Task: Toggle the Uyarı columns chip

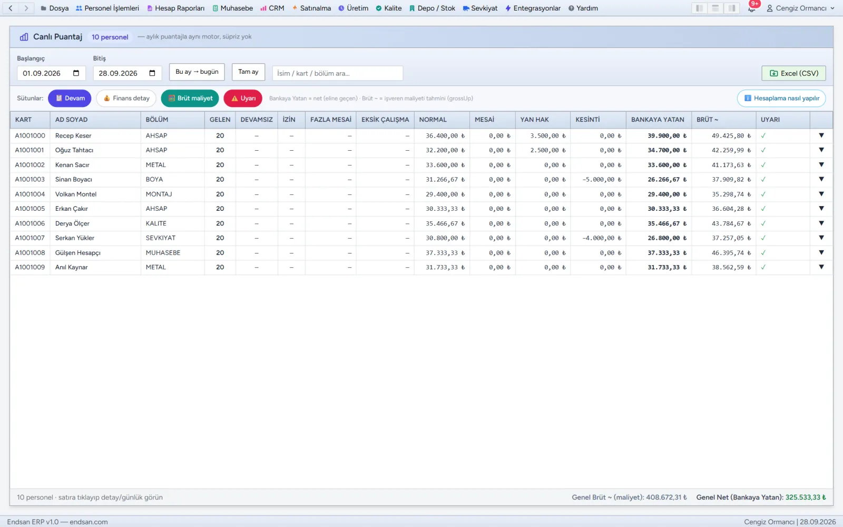Action: click(x=243, y=99)
